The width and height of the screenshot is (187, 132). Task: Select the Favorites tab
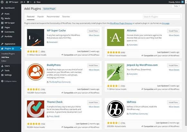coord(66,17)
